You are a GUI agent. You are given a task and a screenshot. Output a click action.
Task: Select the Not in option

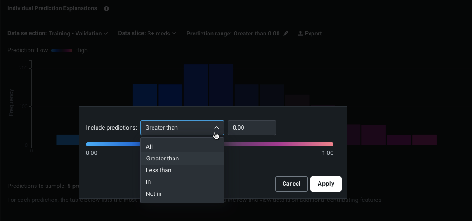pyautogui.click(x=182, y=194)
